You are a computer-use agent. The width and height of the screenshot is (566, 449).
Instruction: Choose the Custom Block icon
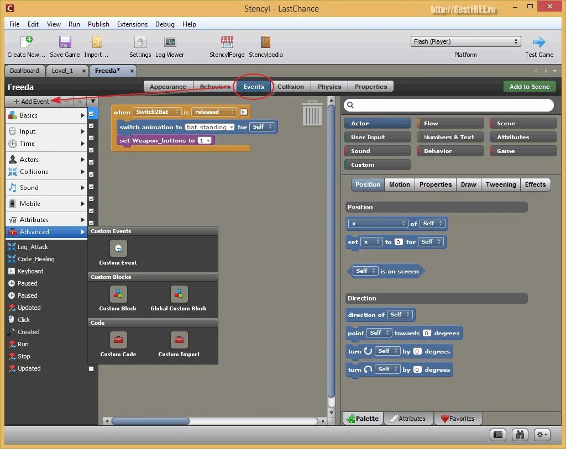pyautogui.click(x=118, y=294)
